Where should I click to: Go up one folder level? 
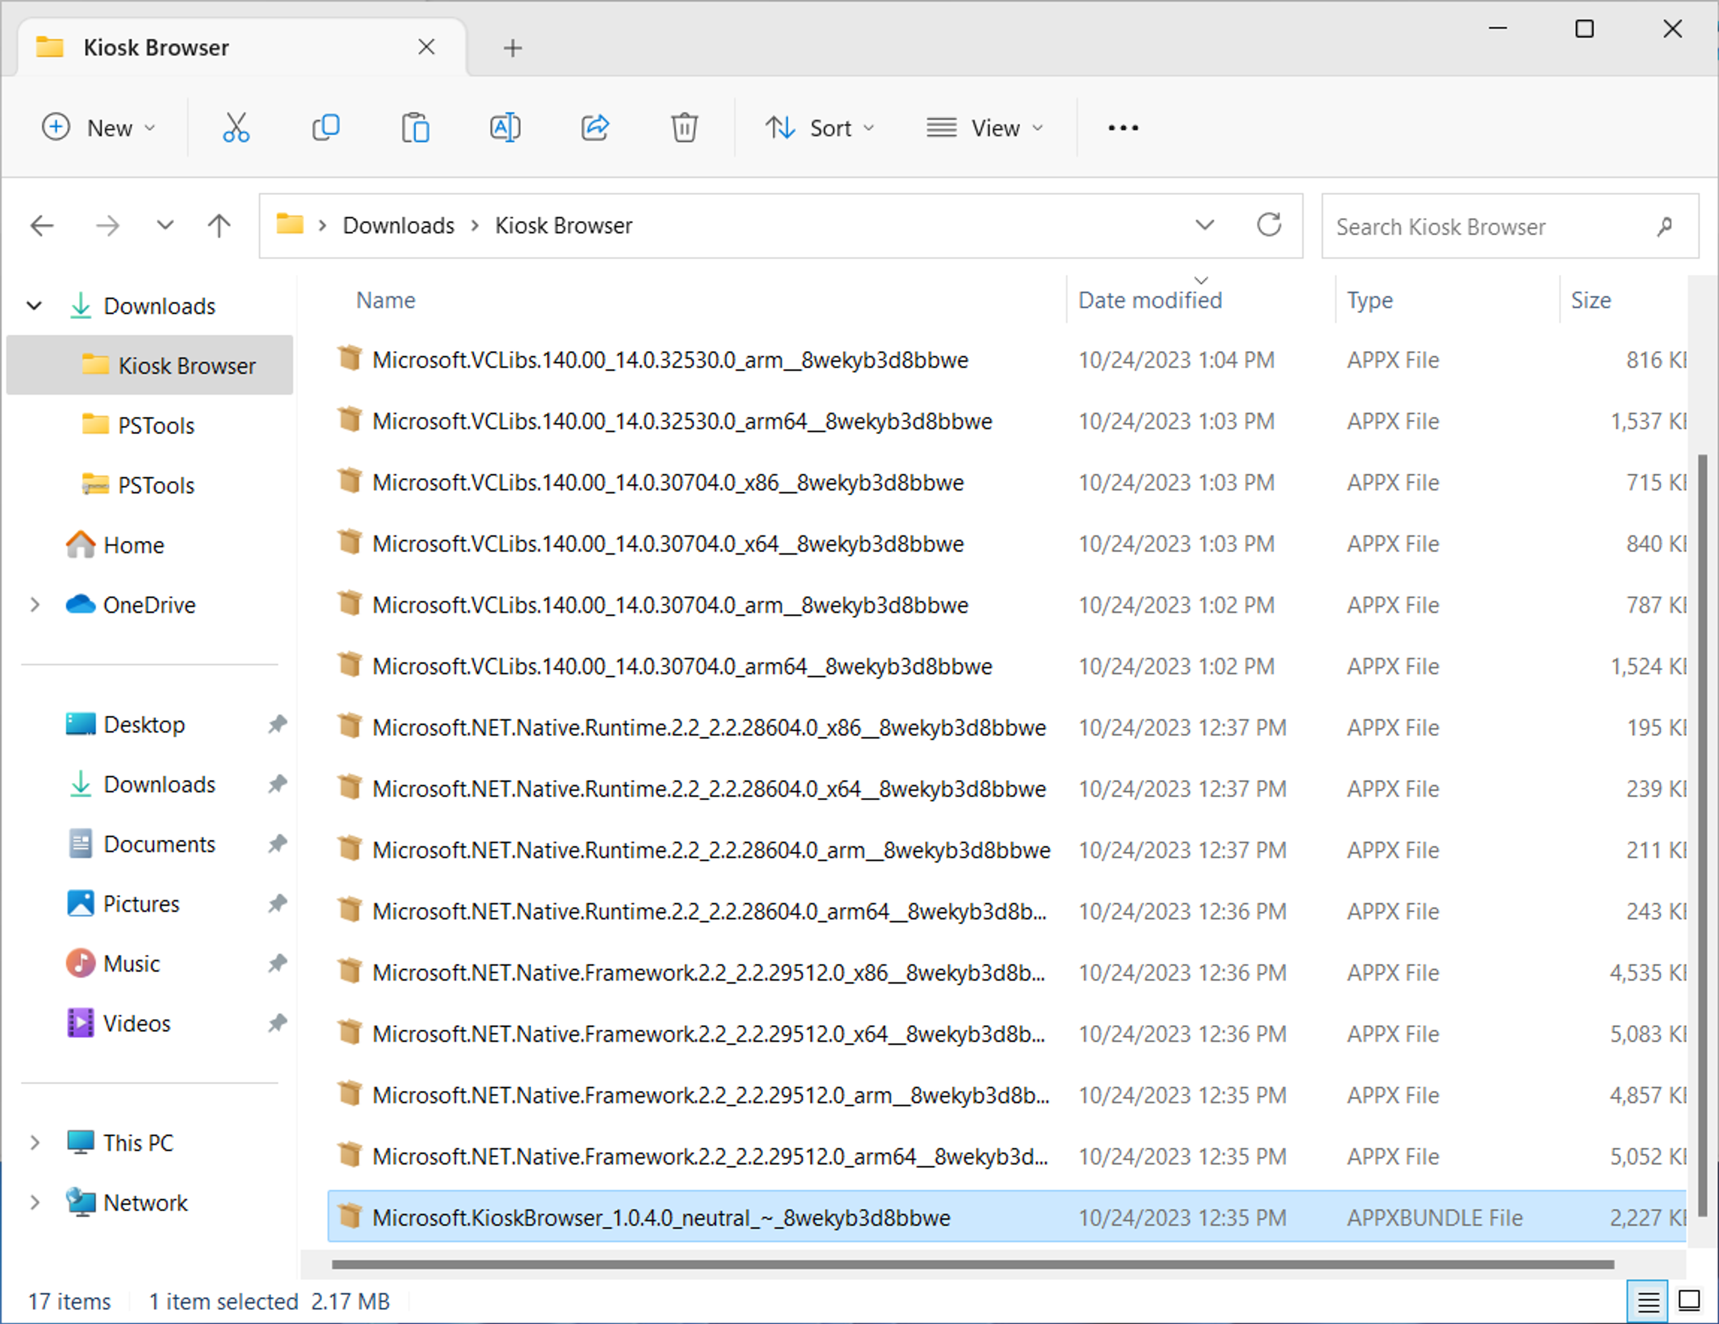219,226
